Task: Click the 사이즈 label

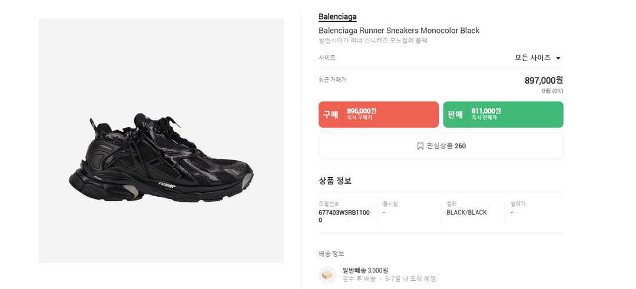Action: coord(327,58)
